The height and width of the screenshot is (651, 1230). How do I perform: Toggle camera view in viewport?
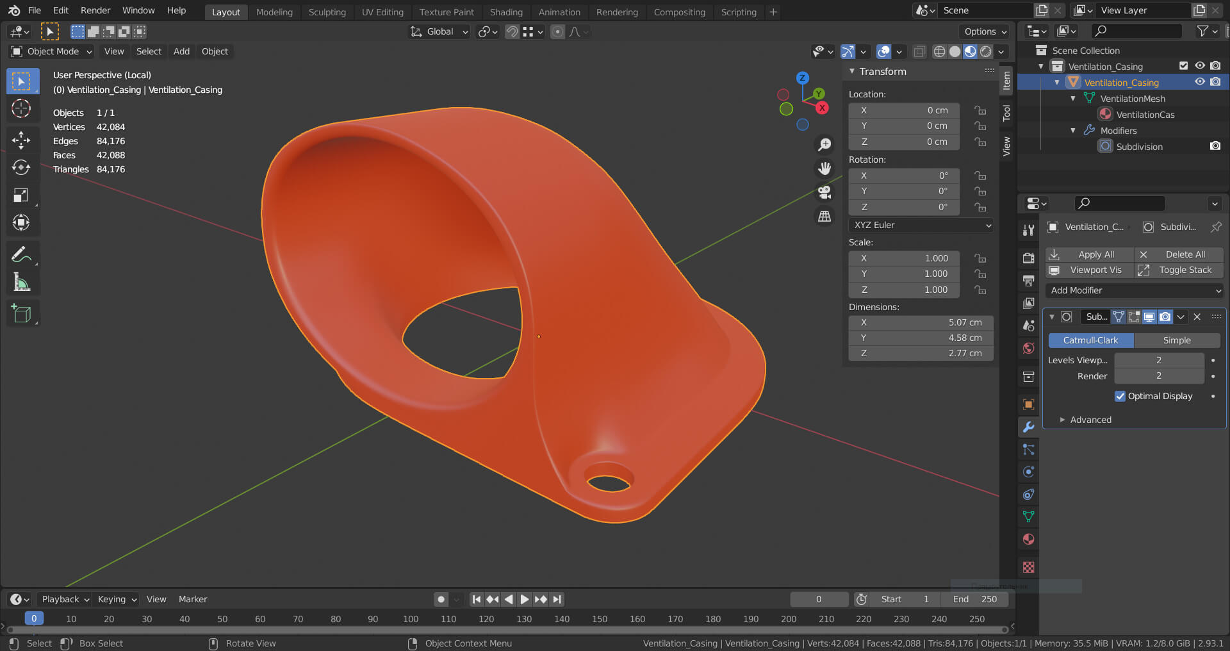point(824,192)
